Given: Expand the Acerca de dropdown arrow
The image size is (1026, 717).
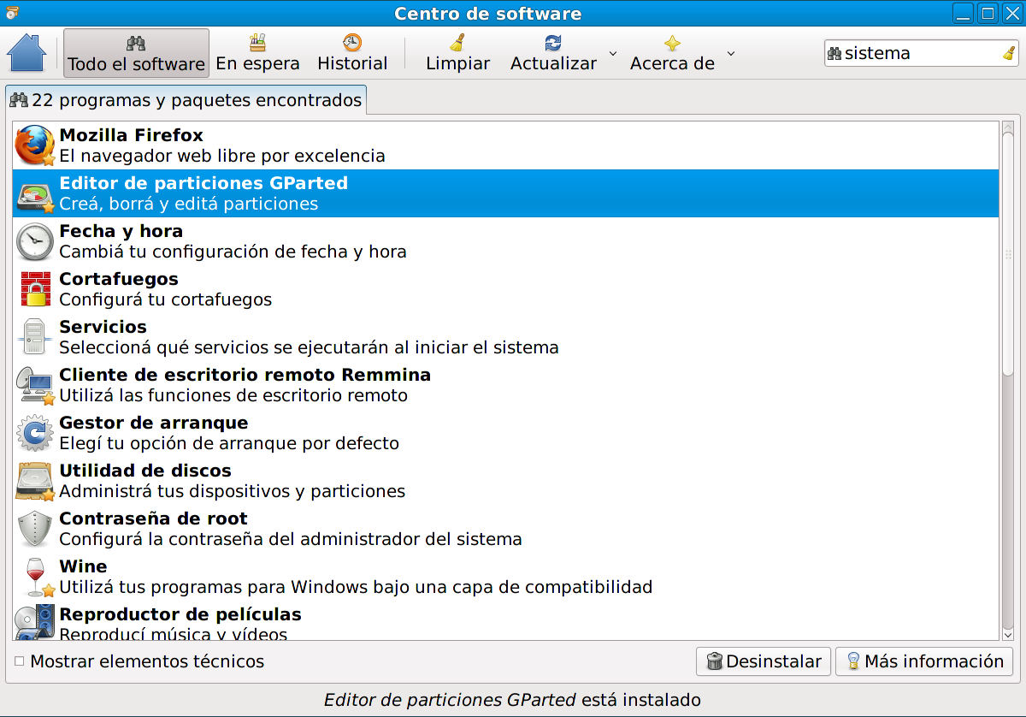Looking at the screenshot, I should point(731,54).
